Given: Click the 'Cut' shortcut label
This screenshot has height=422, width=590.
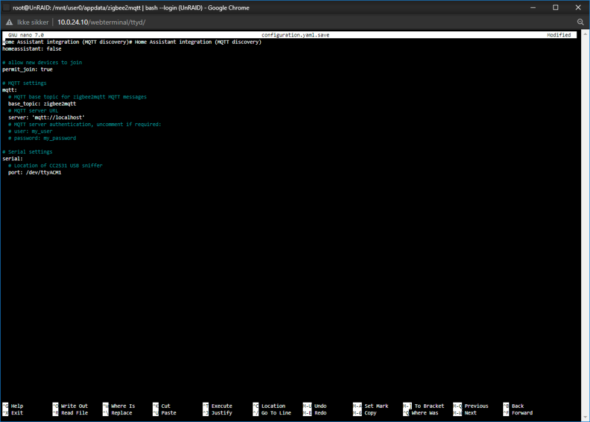Looking at the screenshot, I should point(166,406).
